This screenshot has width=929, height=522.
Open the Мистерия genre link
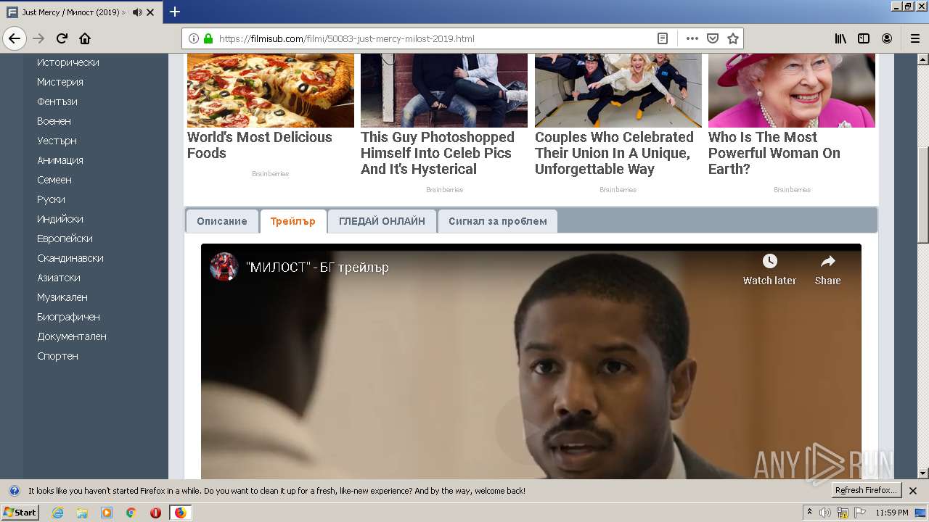point(60,82)
